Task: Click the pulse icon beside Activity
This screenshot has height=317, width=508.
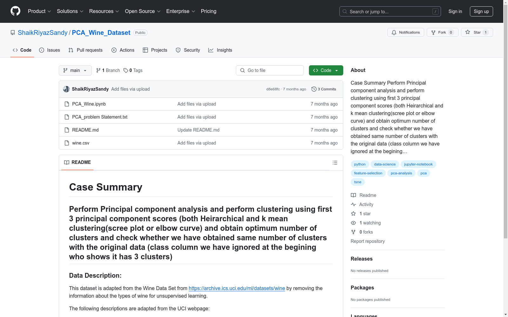Action: tap(353, 204)
